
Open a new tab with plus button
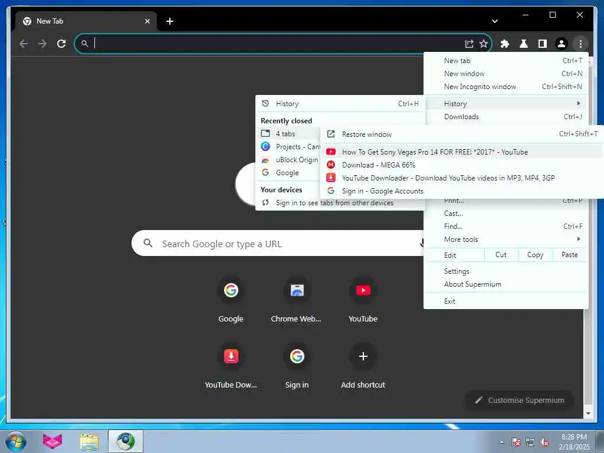[169, 21]
